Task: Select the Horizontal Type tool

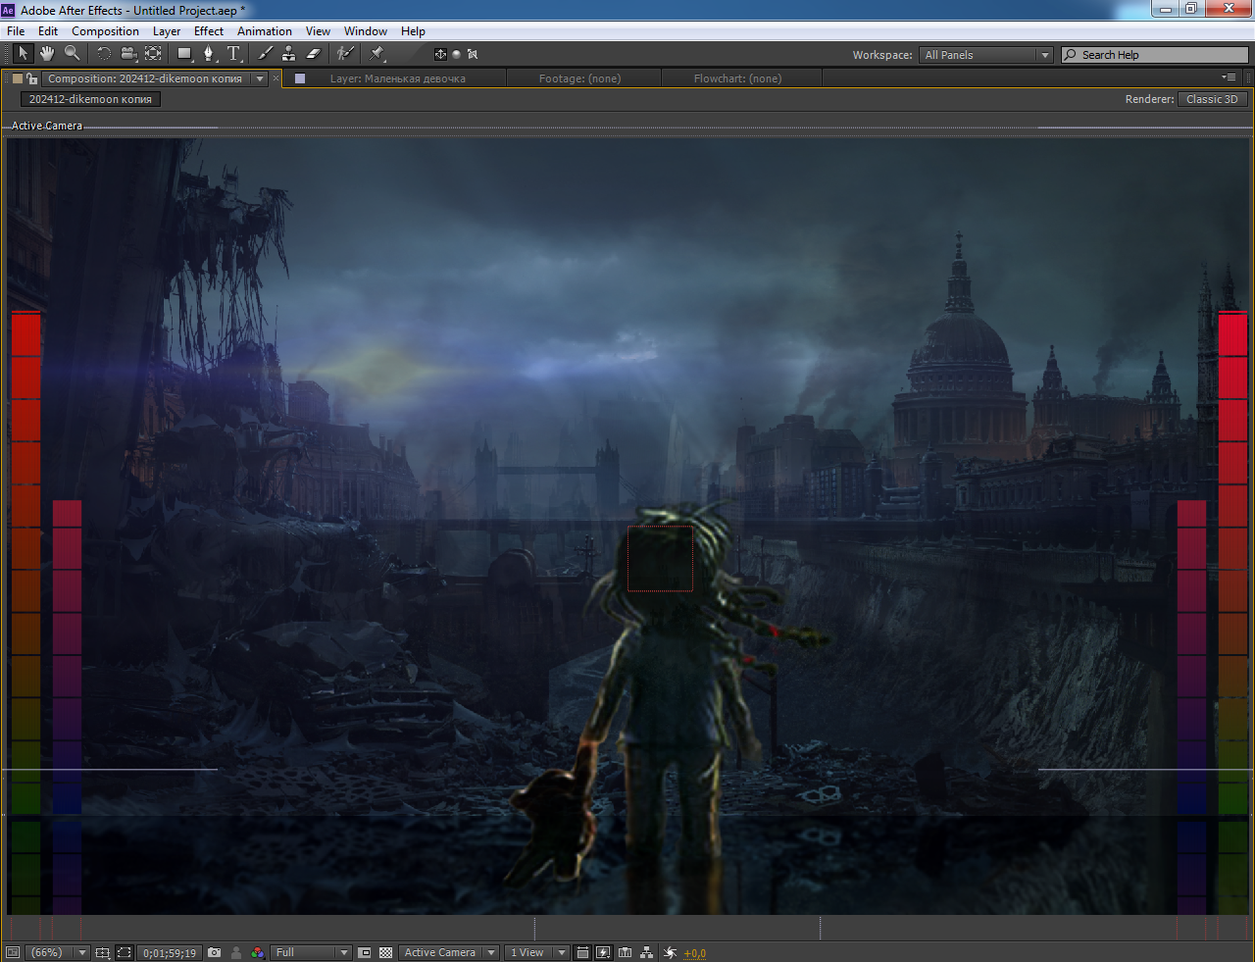Action: (233, 54)
